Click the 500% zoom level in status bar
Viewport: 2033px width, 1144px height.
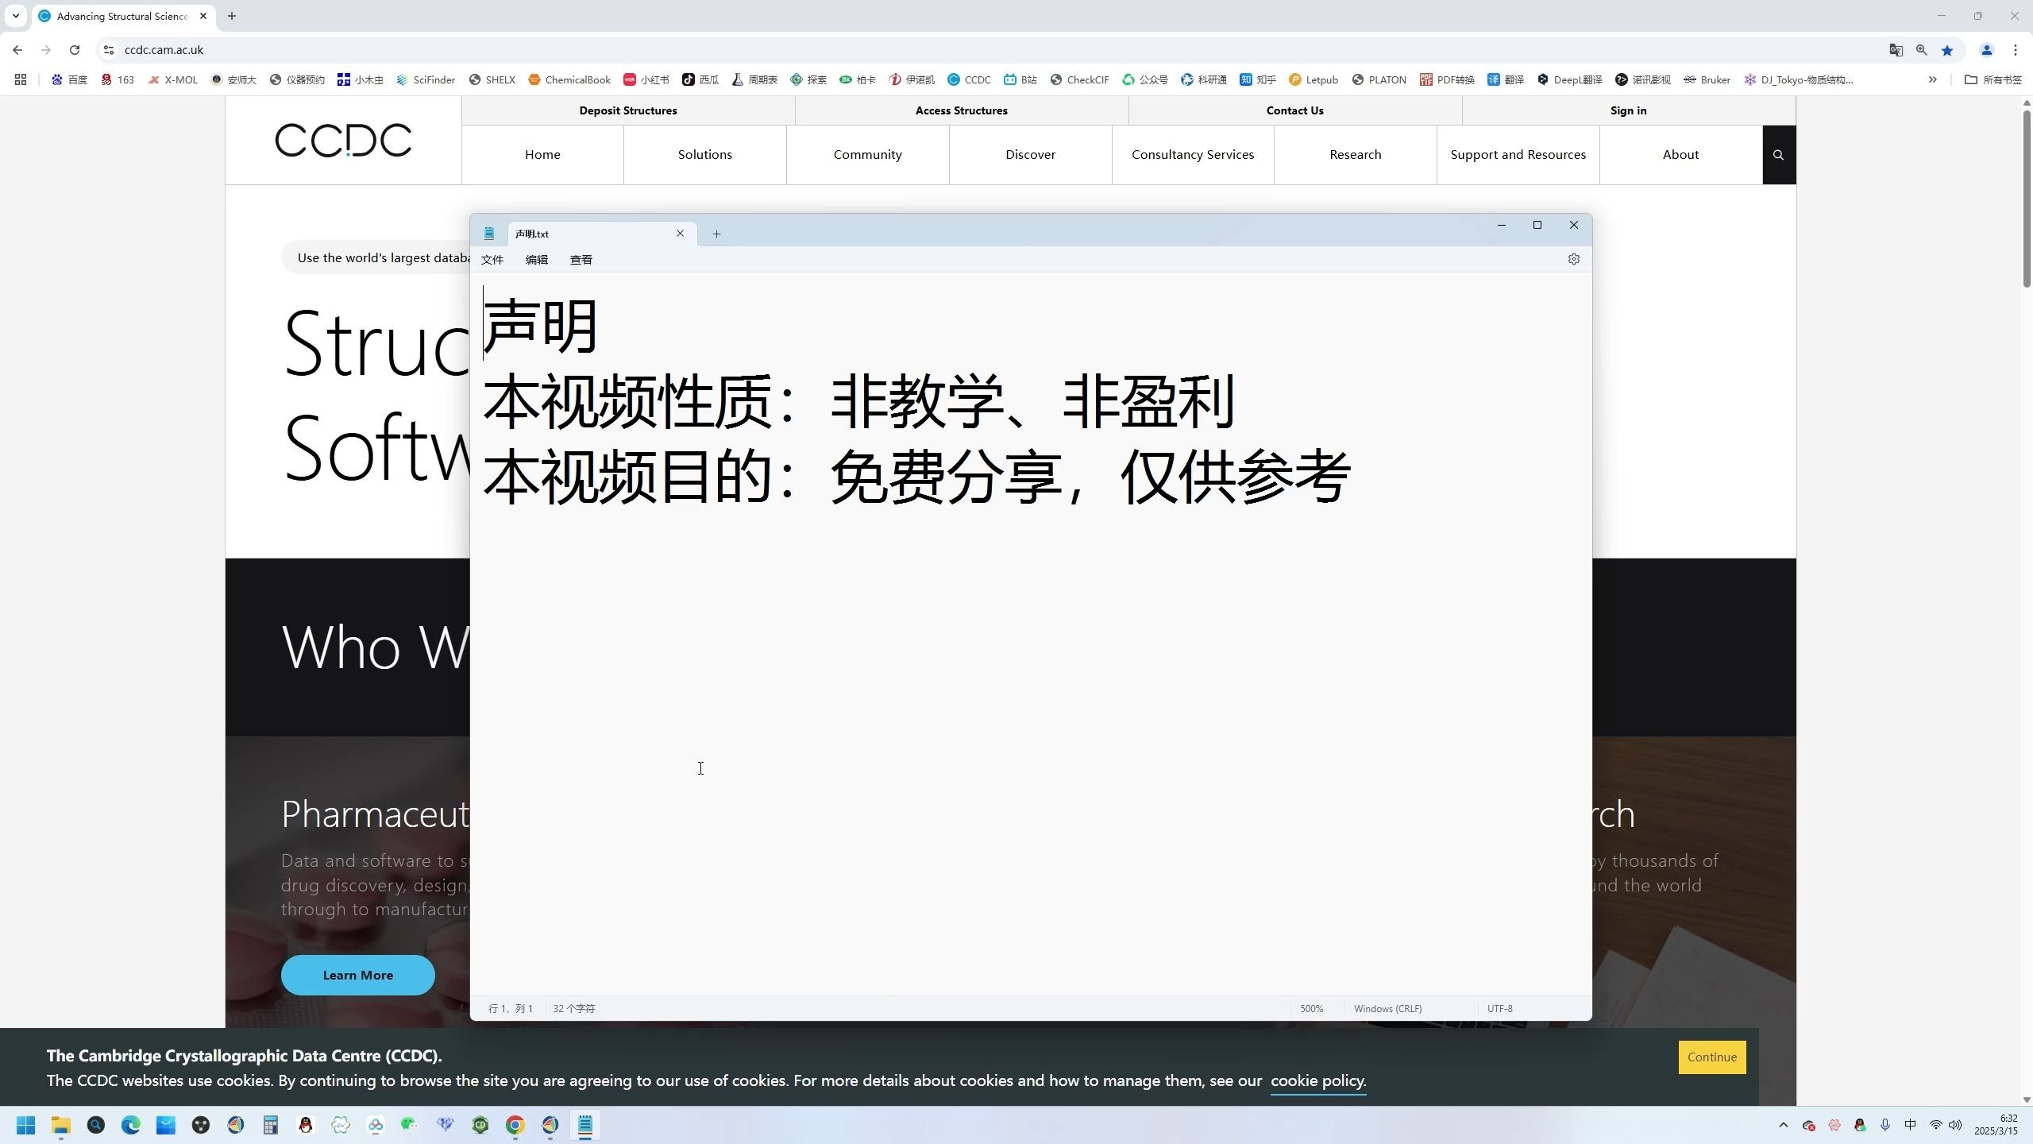click(1311, 1009)
